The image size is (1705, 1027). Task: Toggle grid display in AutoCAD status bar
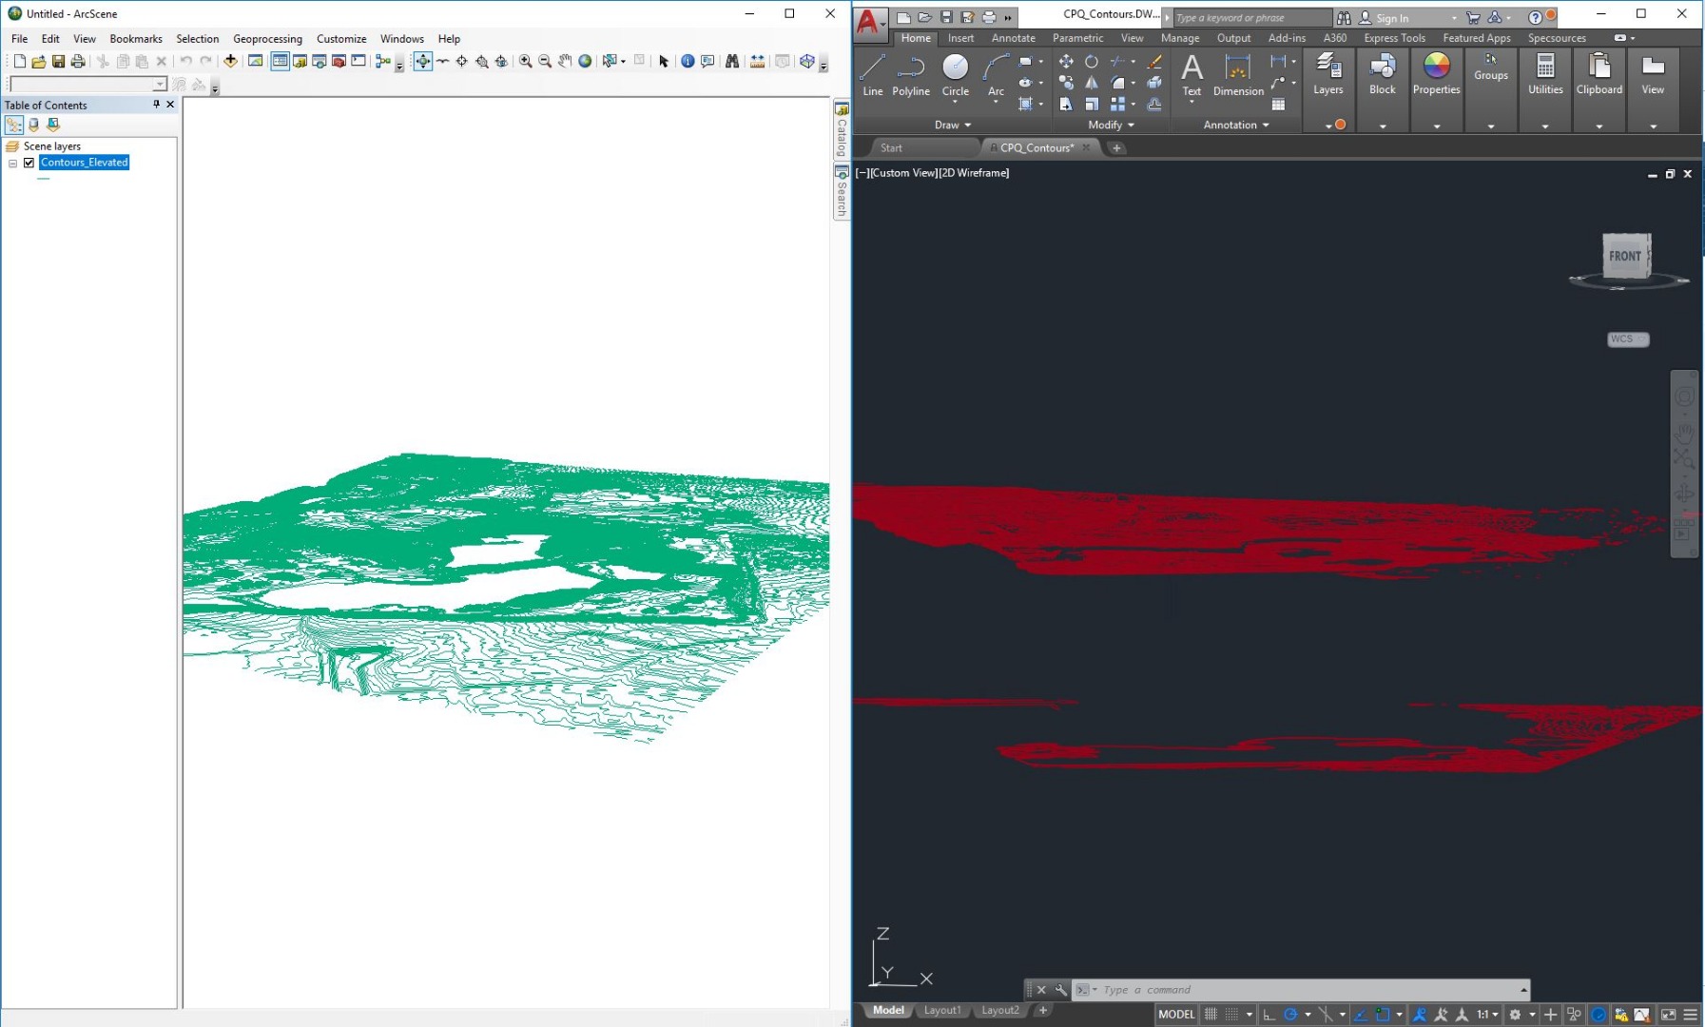(1211, 1015)
